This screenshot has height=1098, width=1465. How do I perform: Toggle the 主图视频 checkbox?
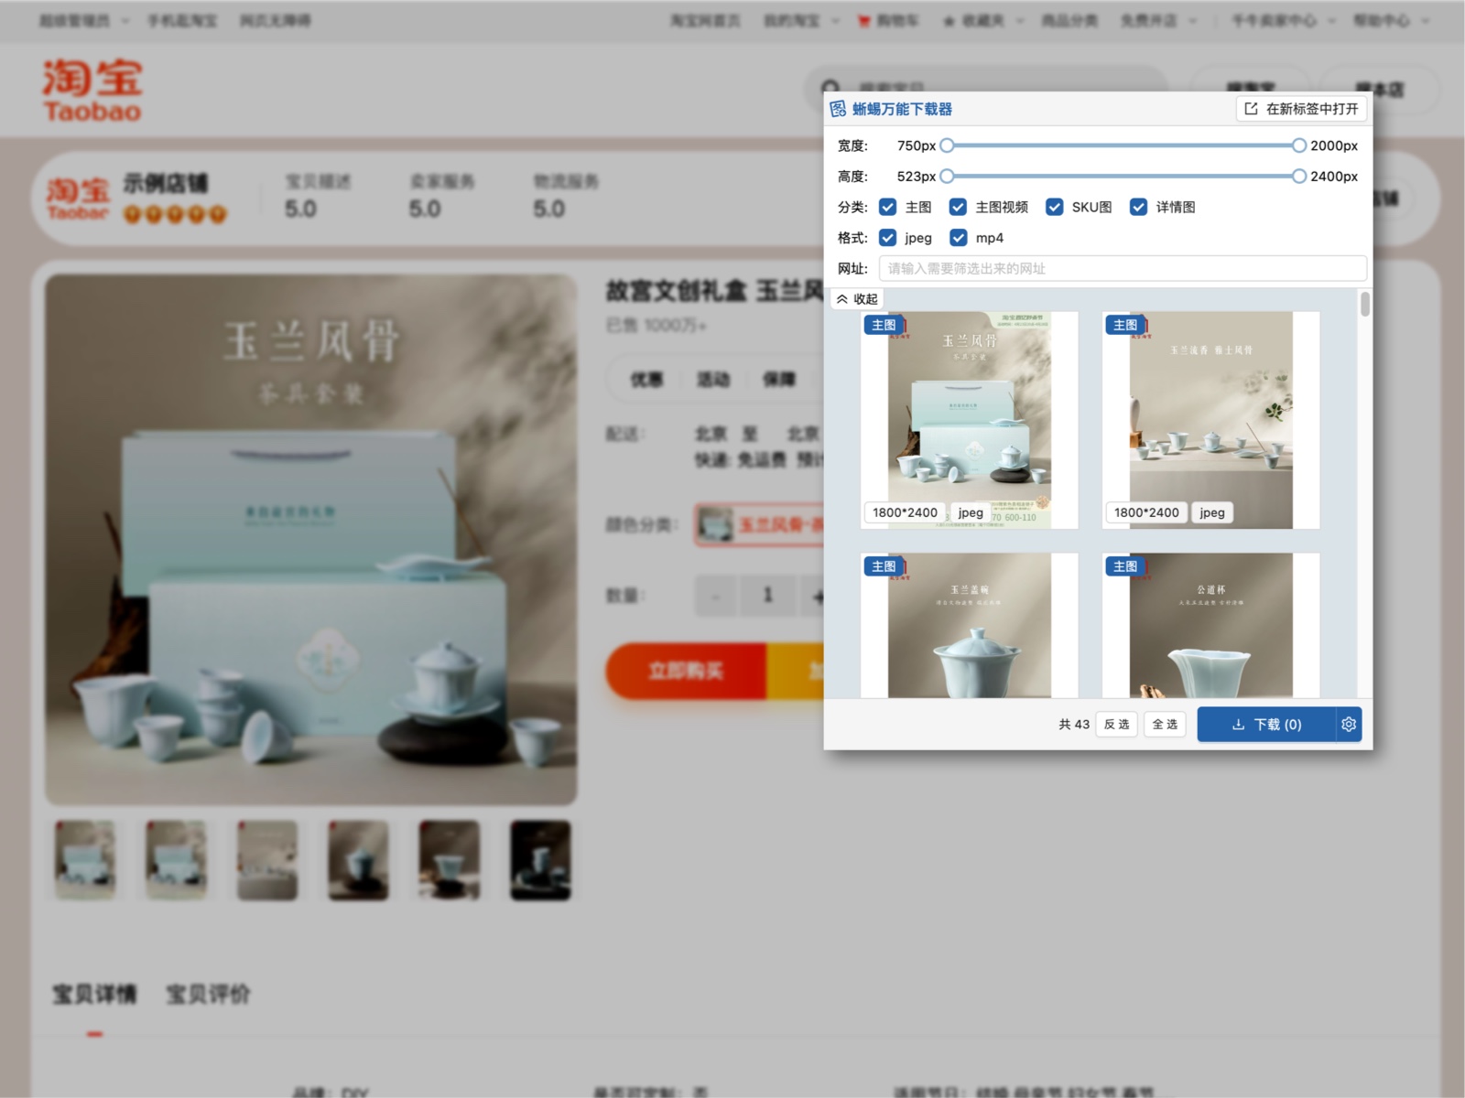click(x=958, y=207)
